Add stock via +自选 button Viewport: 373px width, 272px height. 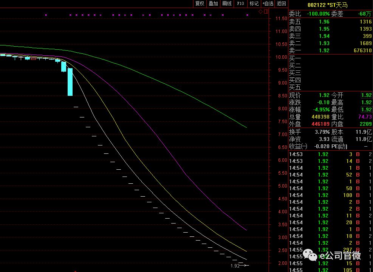coord(268,3)
